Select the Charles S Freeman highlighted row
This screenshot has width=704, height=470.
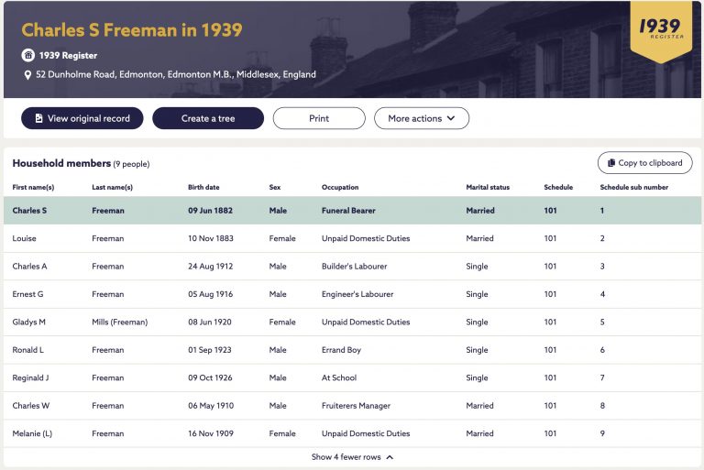pos(352,211)
